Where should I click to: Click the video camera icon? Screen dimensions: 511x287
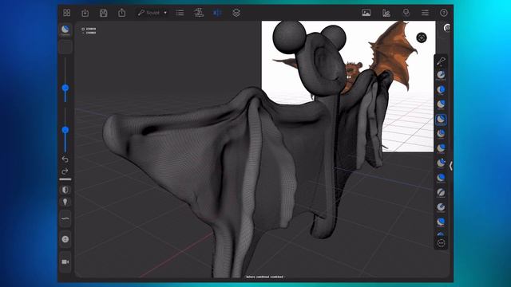(x=65, y=261)
